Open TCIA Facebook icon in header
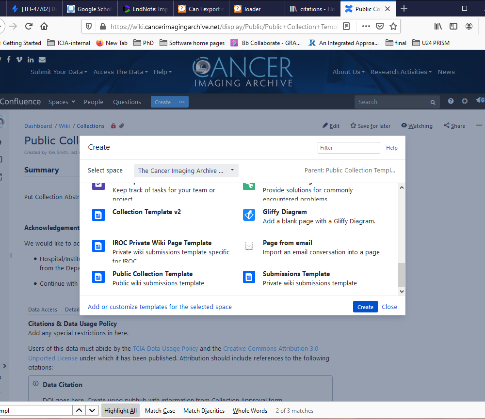 (9, 59)
